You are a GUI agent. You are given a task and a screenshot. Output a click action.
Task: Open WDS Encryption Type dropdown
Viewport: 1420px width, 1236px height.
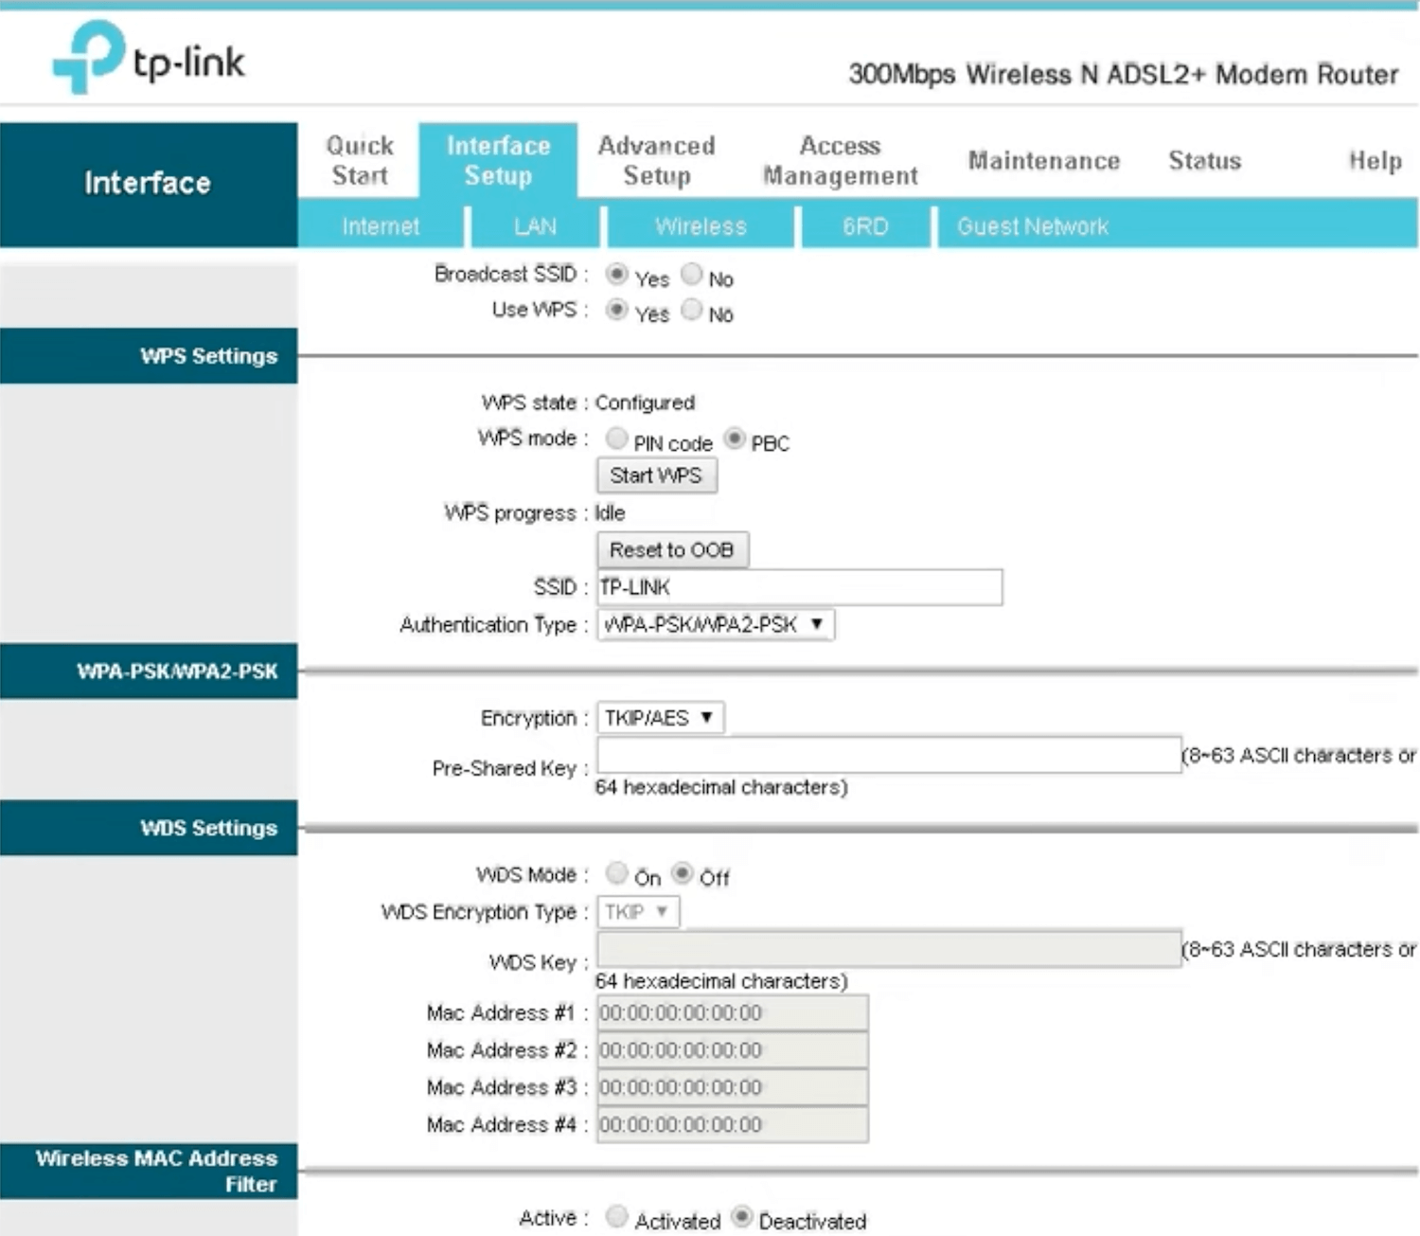coord(637,912)
